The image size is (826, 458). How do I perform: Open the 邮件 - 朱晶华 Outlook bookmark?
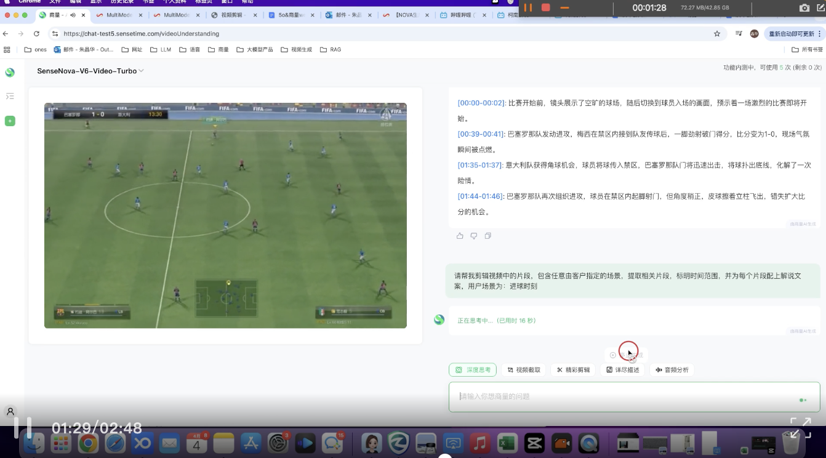pyautogui.click(x=84, y=49)
